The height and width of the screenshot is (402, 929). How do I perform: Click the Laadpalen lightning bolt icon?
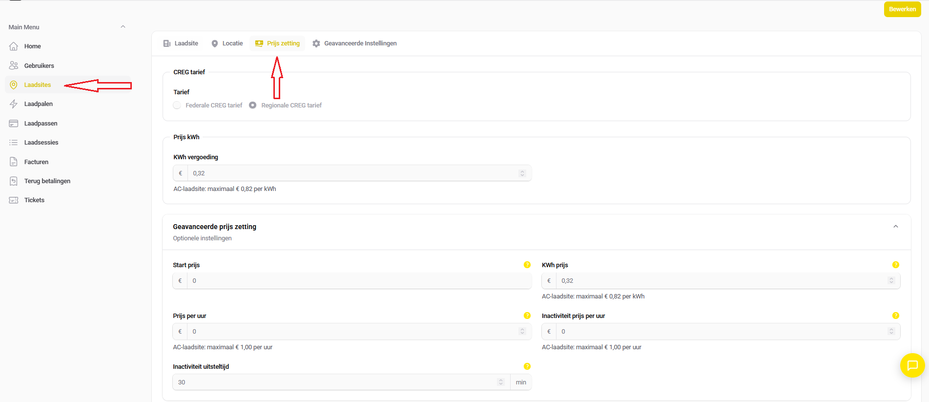(x=14, y=104)
